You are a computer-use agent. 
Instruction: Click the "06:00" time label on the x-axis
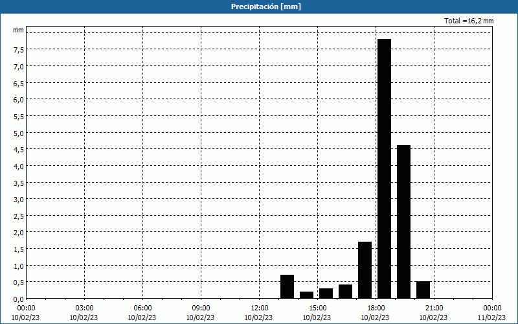142,308
